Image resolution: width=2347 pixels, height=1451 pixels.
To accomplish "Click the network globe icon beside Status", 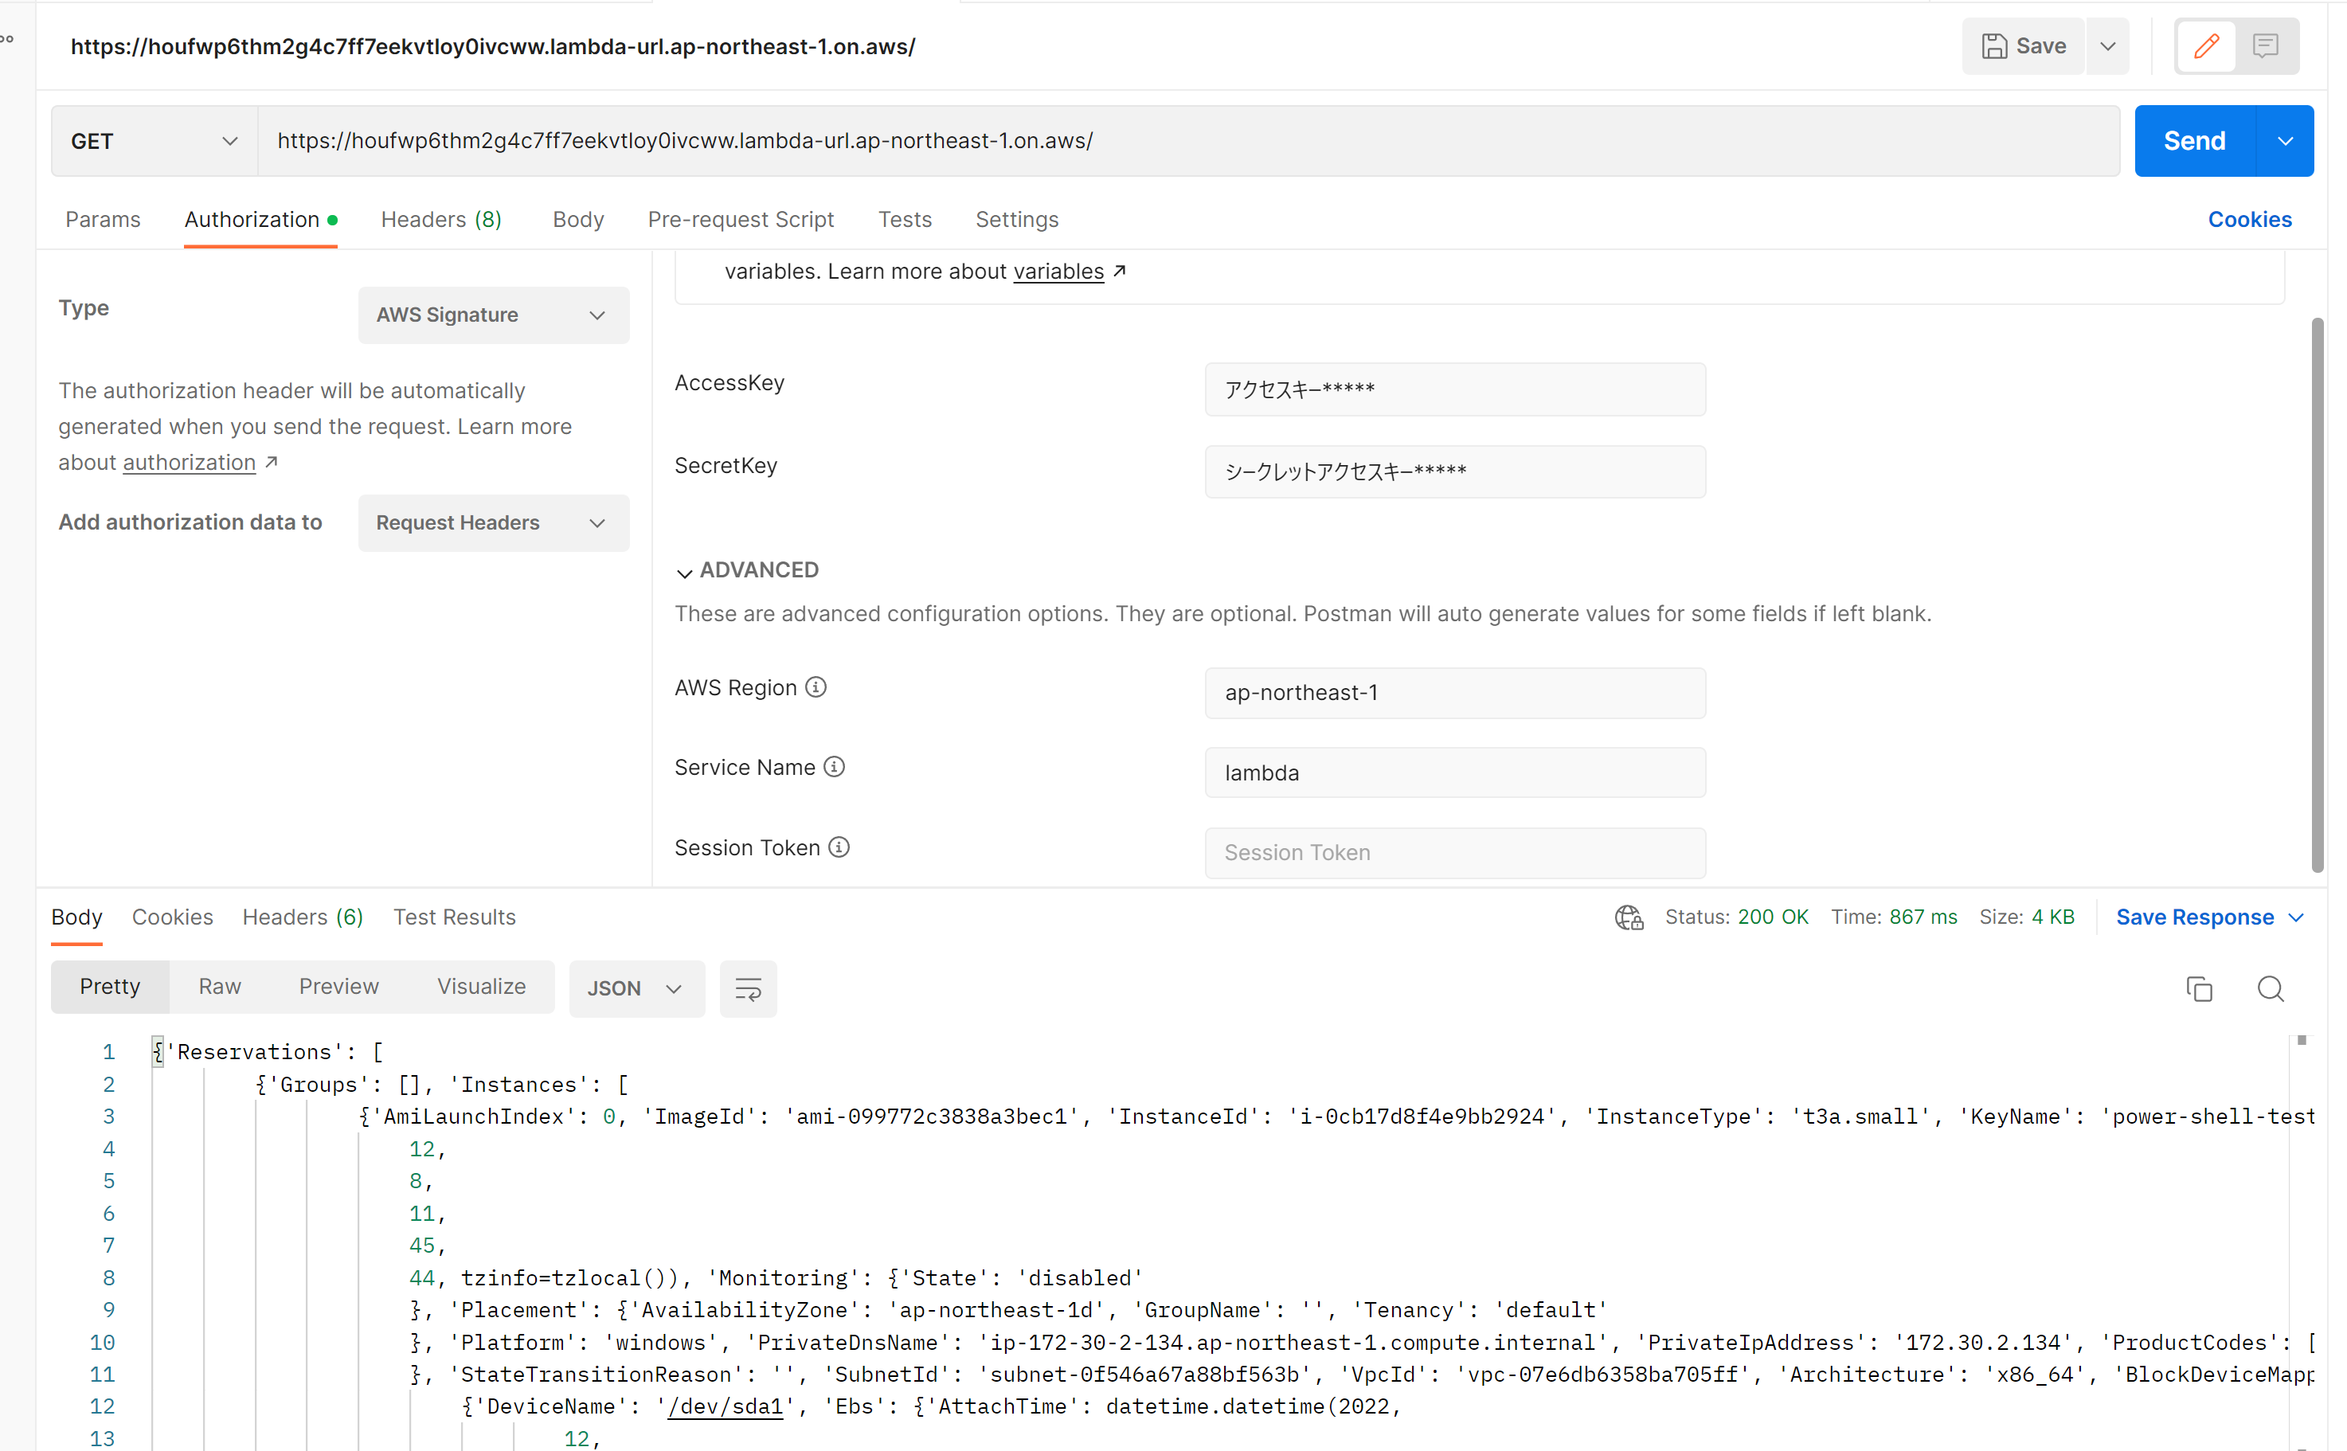I will click(x=1629, y=917).
